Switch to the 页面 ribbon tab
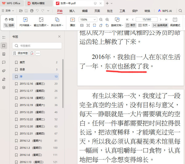The width and height of the screenshot is (185, 164). (x=97, y=11)
